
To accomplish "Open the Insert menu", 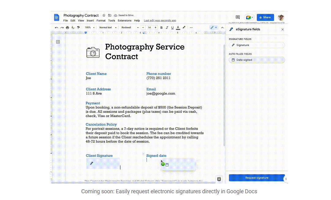I will (90, 21).
